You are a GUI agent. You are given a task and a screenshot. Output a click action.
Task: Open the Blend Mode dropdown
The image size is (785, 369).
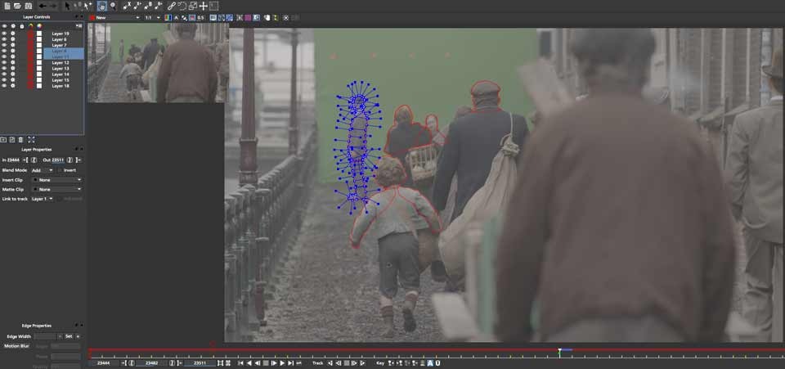(42, 170)
